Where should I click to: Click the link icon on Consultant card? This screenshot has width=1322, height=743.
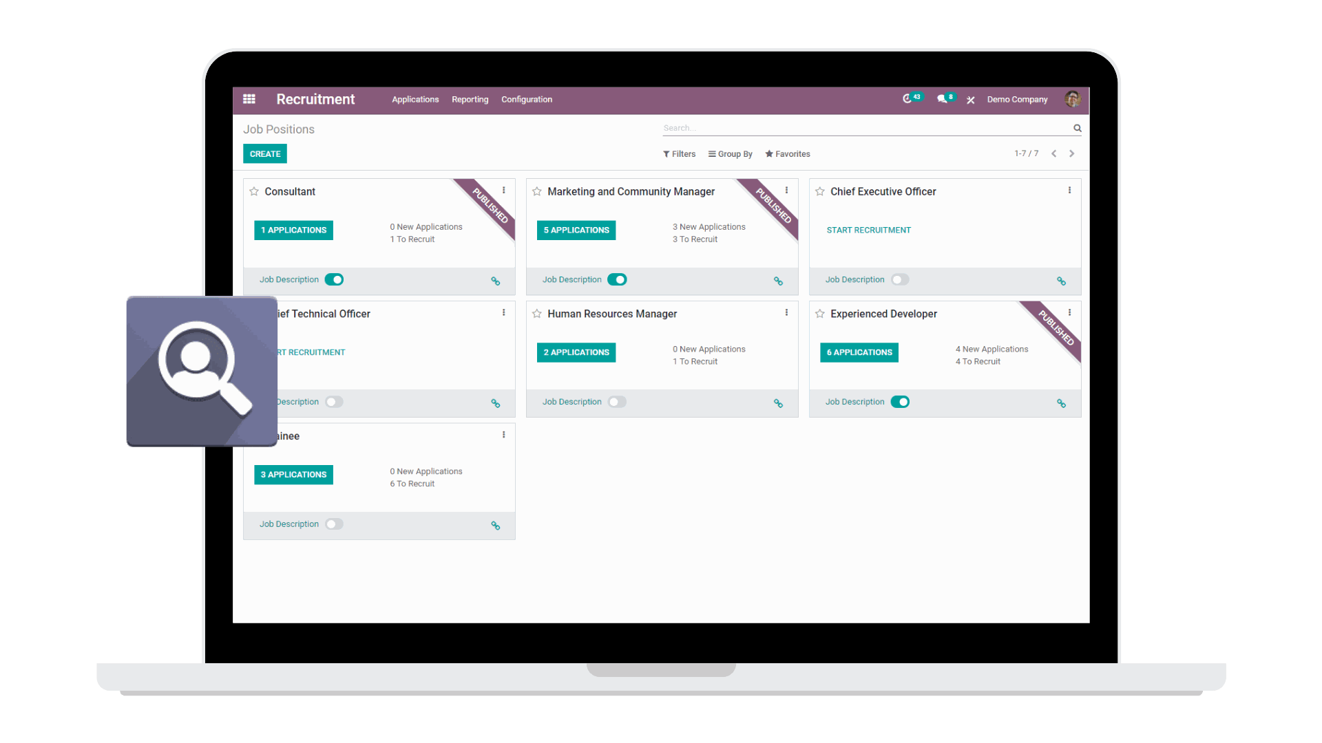pyautogui.click(x=496, y=280)
